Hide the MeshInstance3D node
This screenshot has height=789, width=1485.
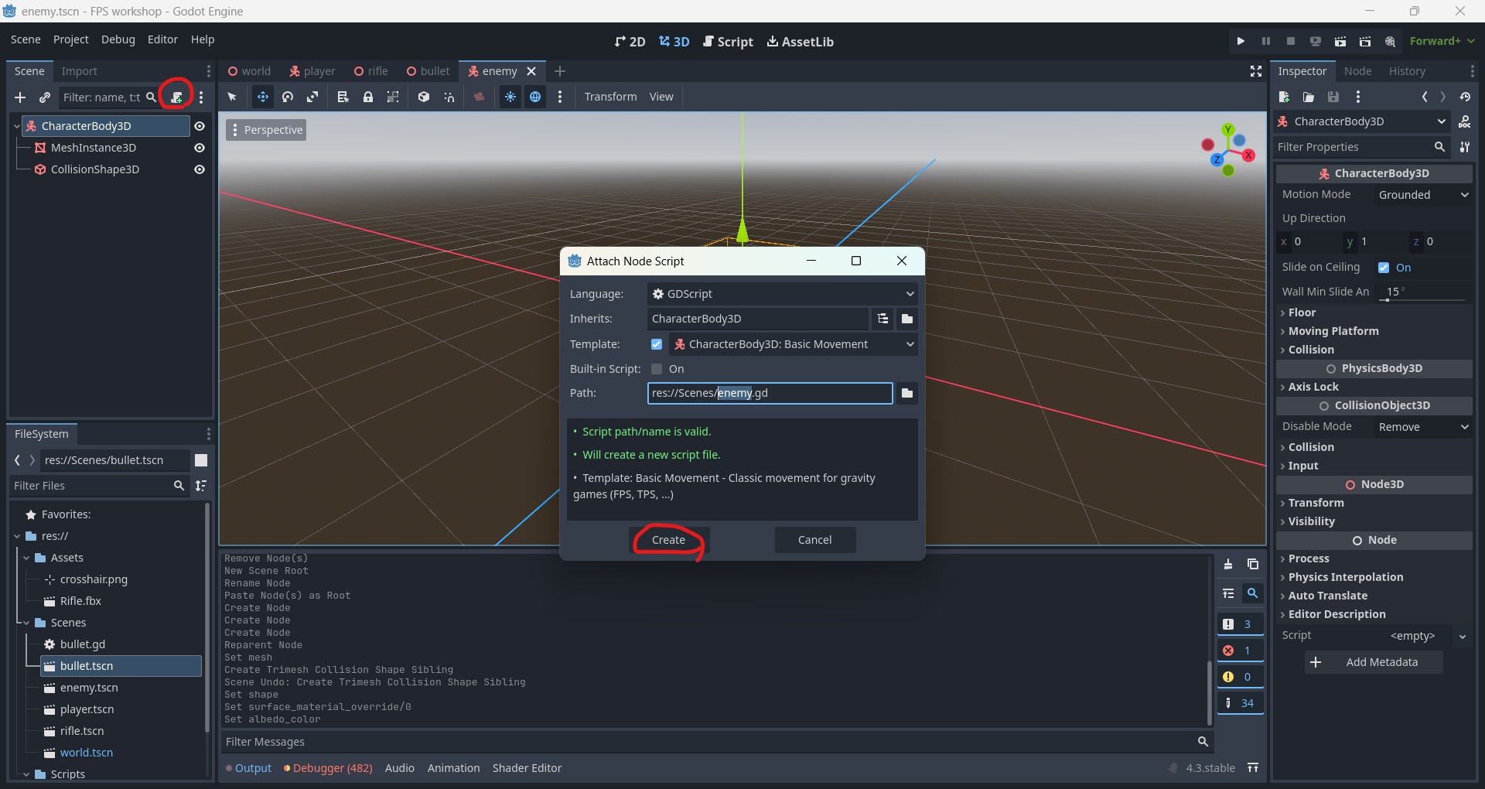tap(200, 148)
